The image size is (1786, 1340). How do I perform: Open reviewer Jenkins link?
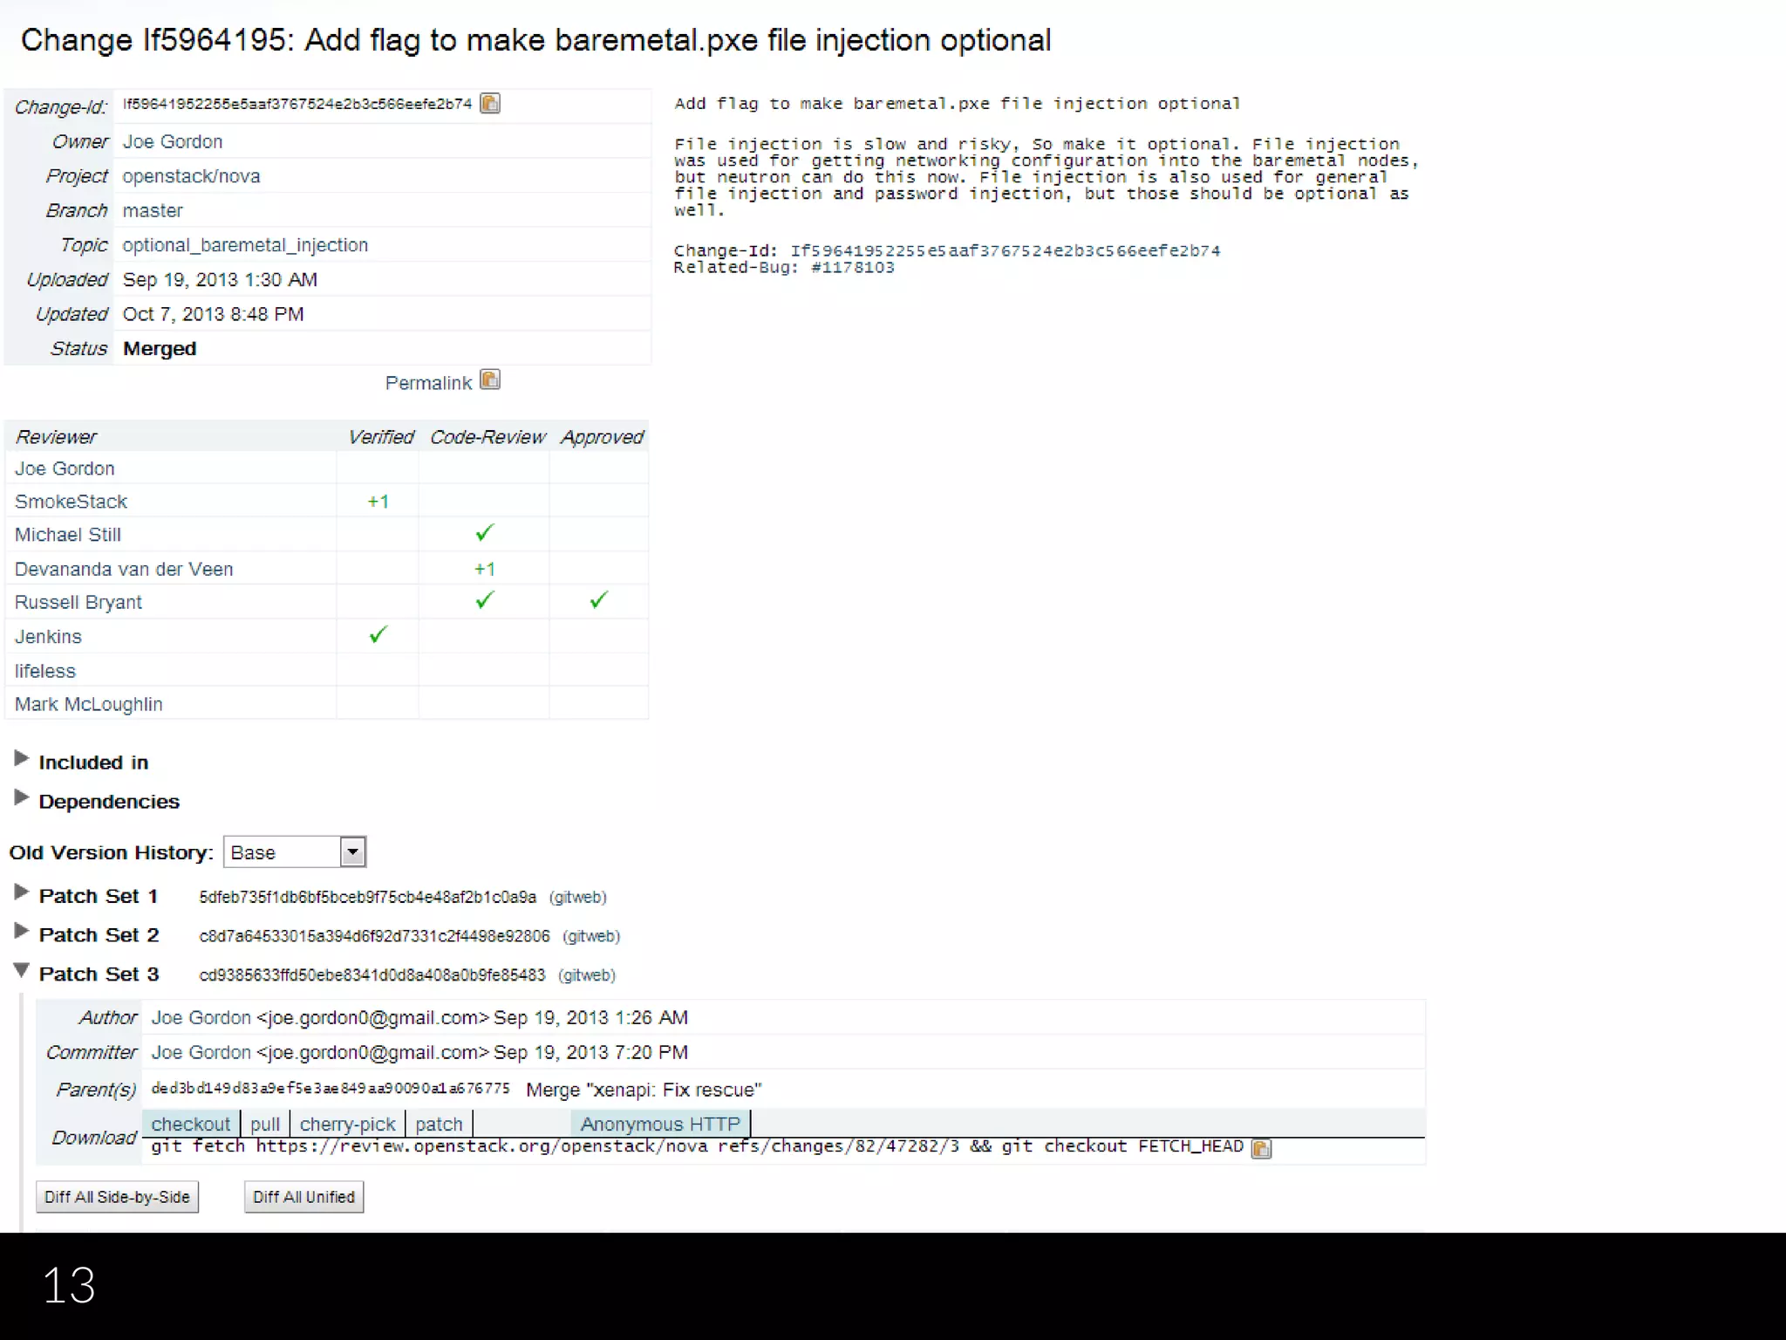click(x=48, y=637)
